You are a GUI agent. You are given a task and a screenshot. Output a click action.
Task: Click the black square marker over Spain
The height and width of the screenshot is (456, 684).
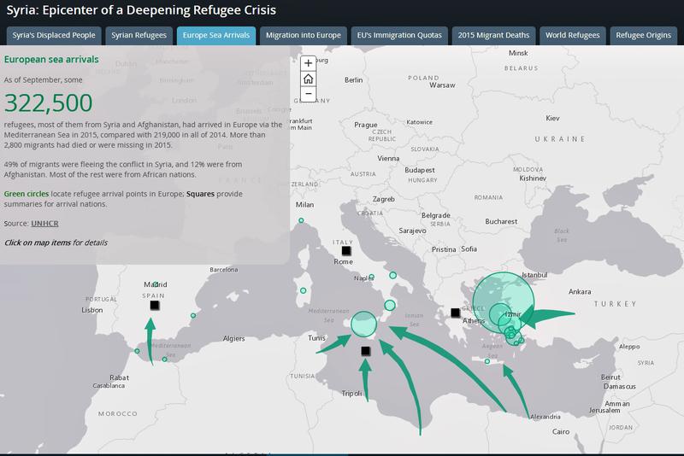tap(155, 305)
